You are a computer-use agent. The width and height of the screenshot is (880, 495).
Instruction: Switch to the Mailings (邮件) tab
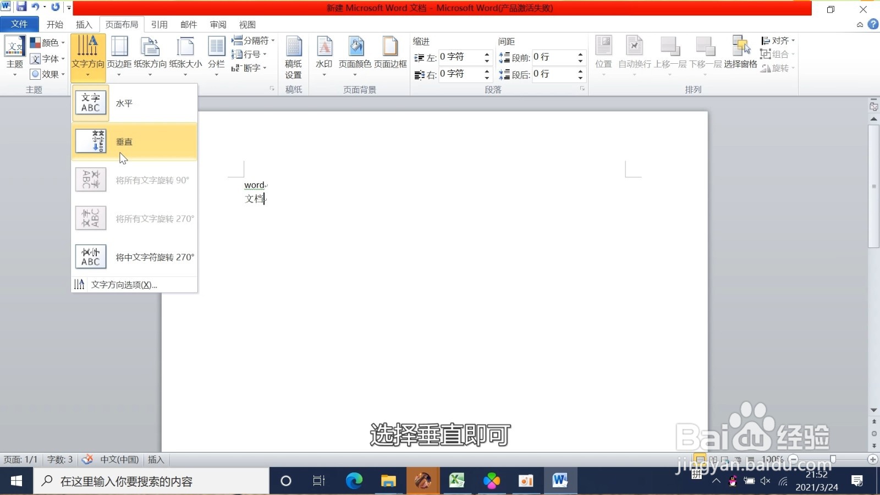189,25
